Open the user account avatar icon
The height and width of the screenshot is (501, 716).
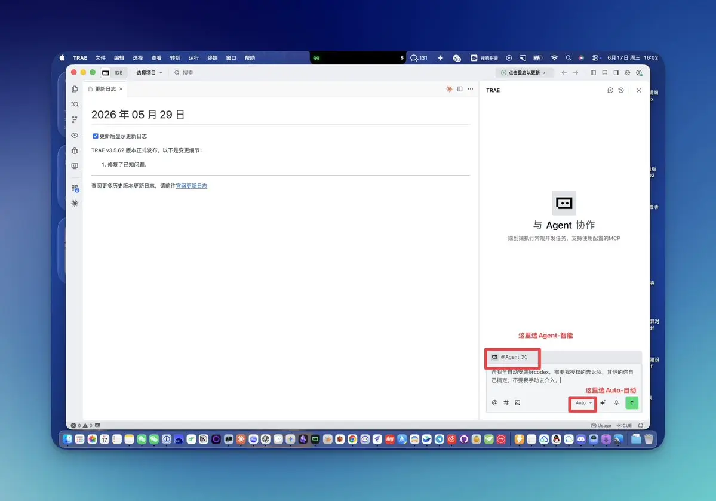pyautogui.click(x=640, y=73)
